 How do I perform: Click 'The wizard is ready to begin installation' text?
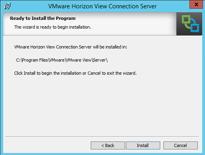pos(53,27)
